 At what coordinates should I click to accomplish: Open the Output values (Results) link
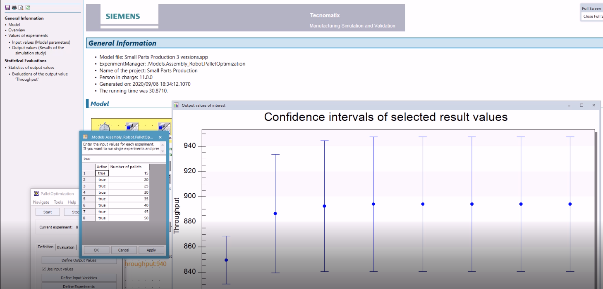[38, 50]
